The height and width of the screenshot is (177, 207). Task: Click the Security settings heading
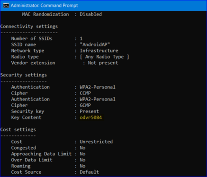(x=24, y=75)
